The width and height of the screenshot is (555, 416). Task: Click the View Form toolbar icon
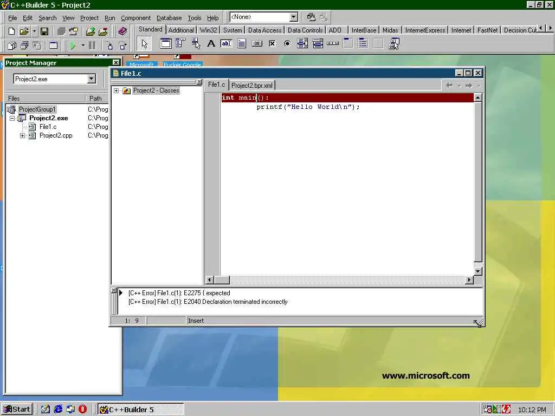(24, 45)
